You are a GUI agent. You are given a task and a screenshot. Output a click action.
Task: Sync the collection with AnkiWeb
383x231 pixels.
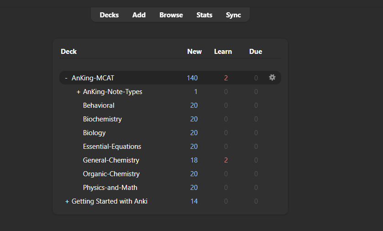[233, 15]
